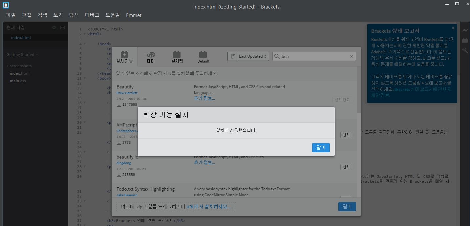
Task: Open dingdong author link
Action: (124, 163)
